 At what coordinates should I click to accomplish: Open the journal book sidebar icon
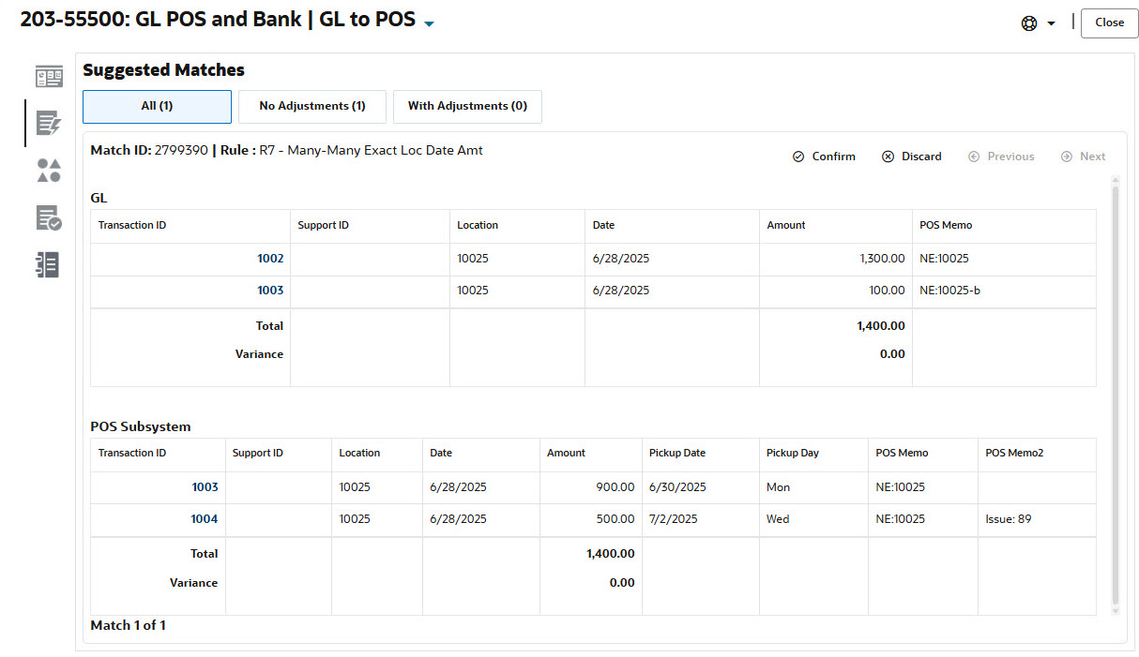pyautogui.click(x=49, y=264)
